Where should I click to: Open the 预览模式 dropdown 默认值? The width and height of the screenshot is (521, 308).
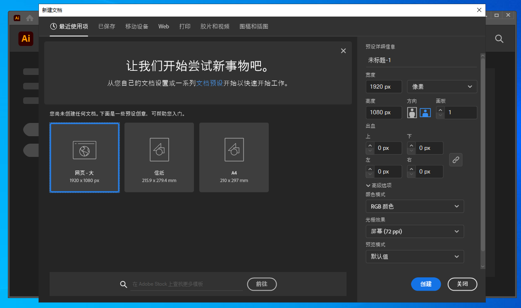(415, 257)
